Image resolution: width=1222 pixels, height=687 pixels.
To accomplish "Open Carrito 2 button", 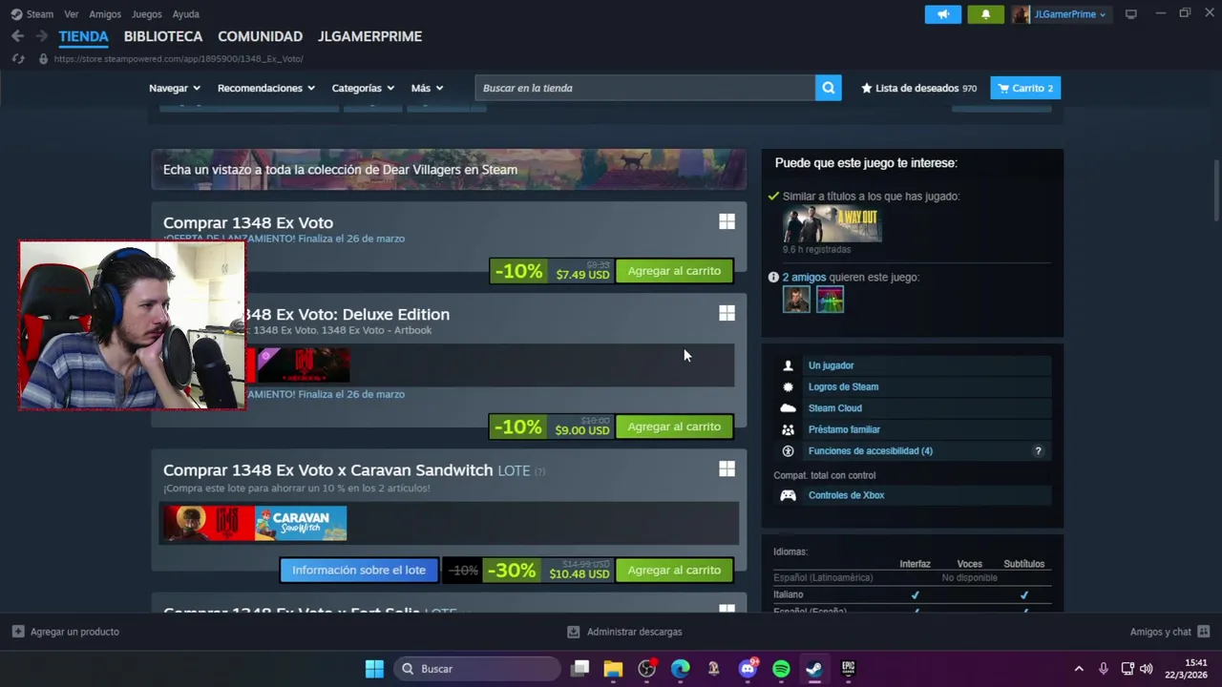I will (x=1025, y=88).
